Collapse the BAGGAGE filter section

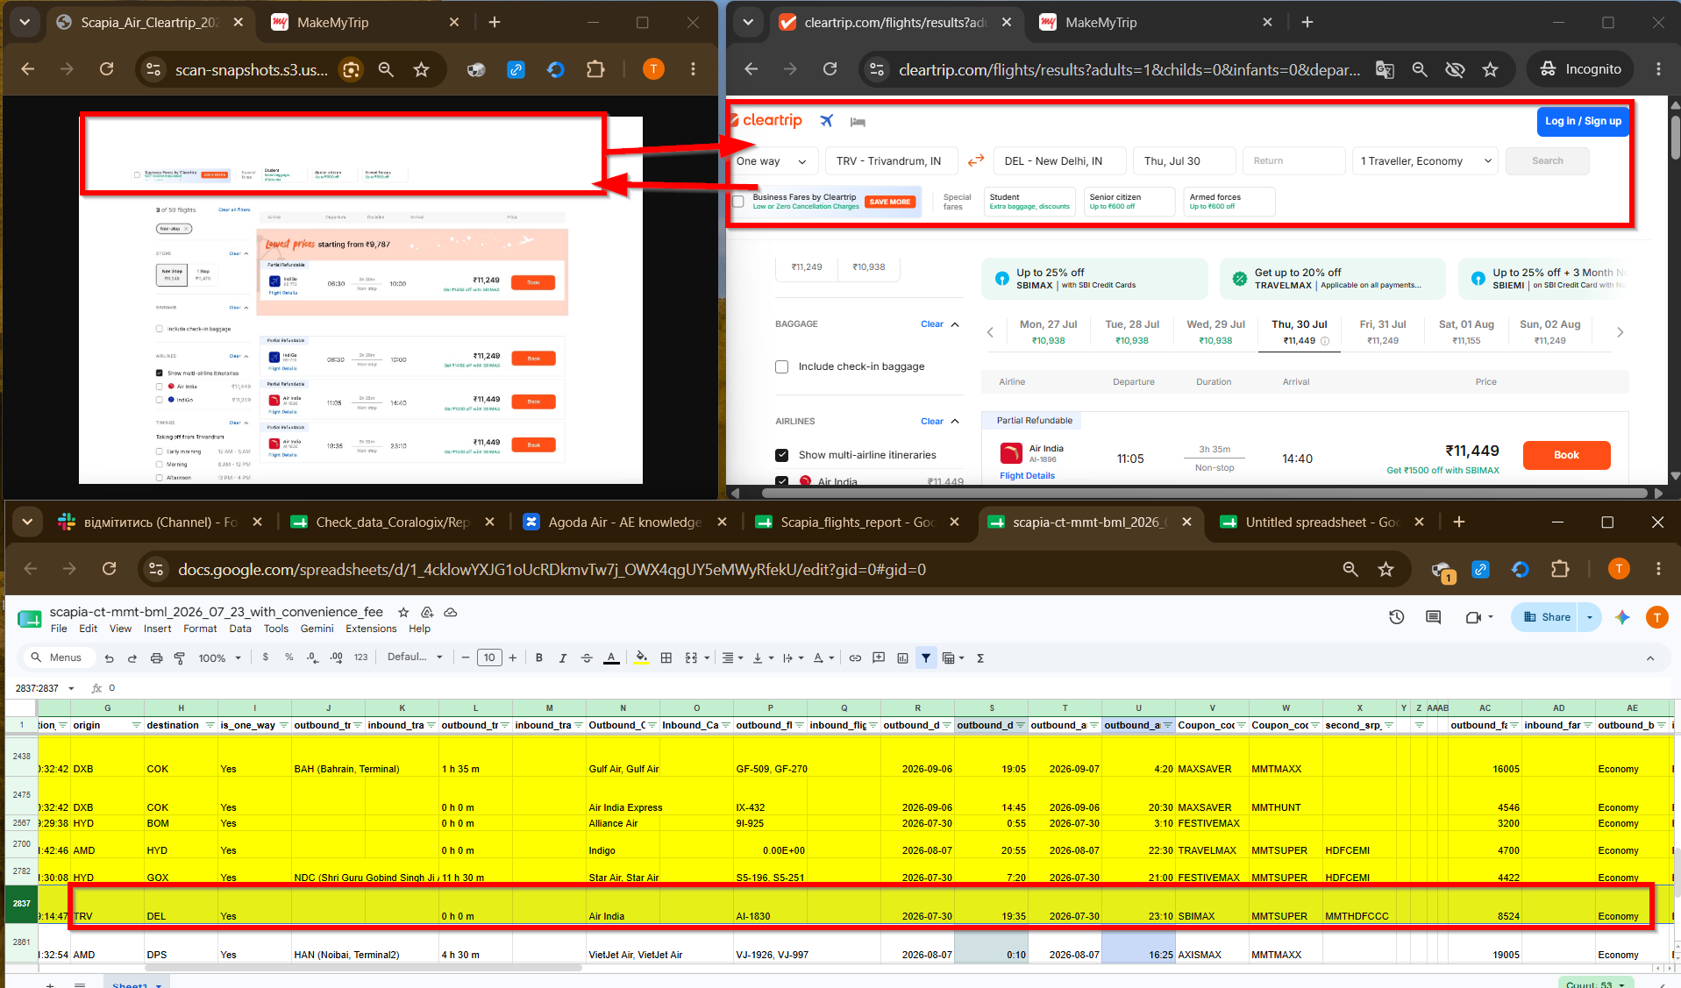tap(955, 324)
